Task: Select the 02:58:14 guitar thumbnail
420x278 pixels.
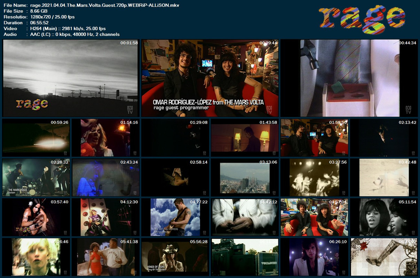Action: [175, 177]
